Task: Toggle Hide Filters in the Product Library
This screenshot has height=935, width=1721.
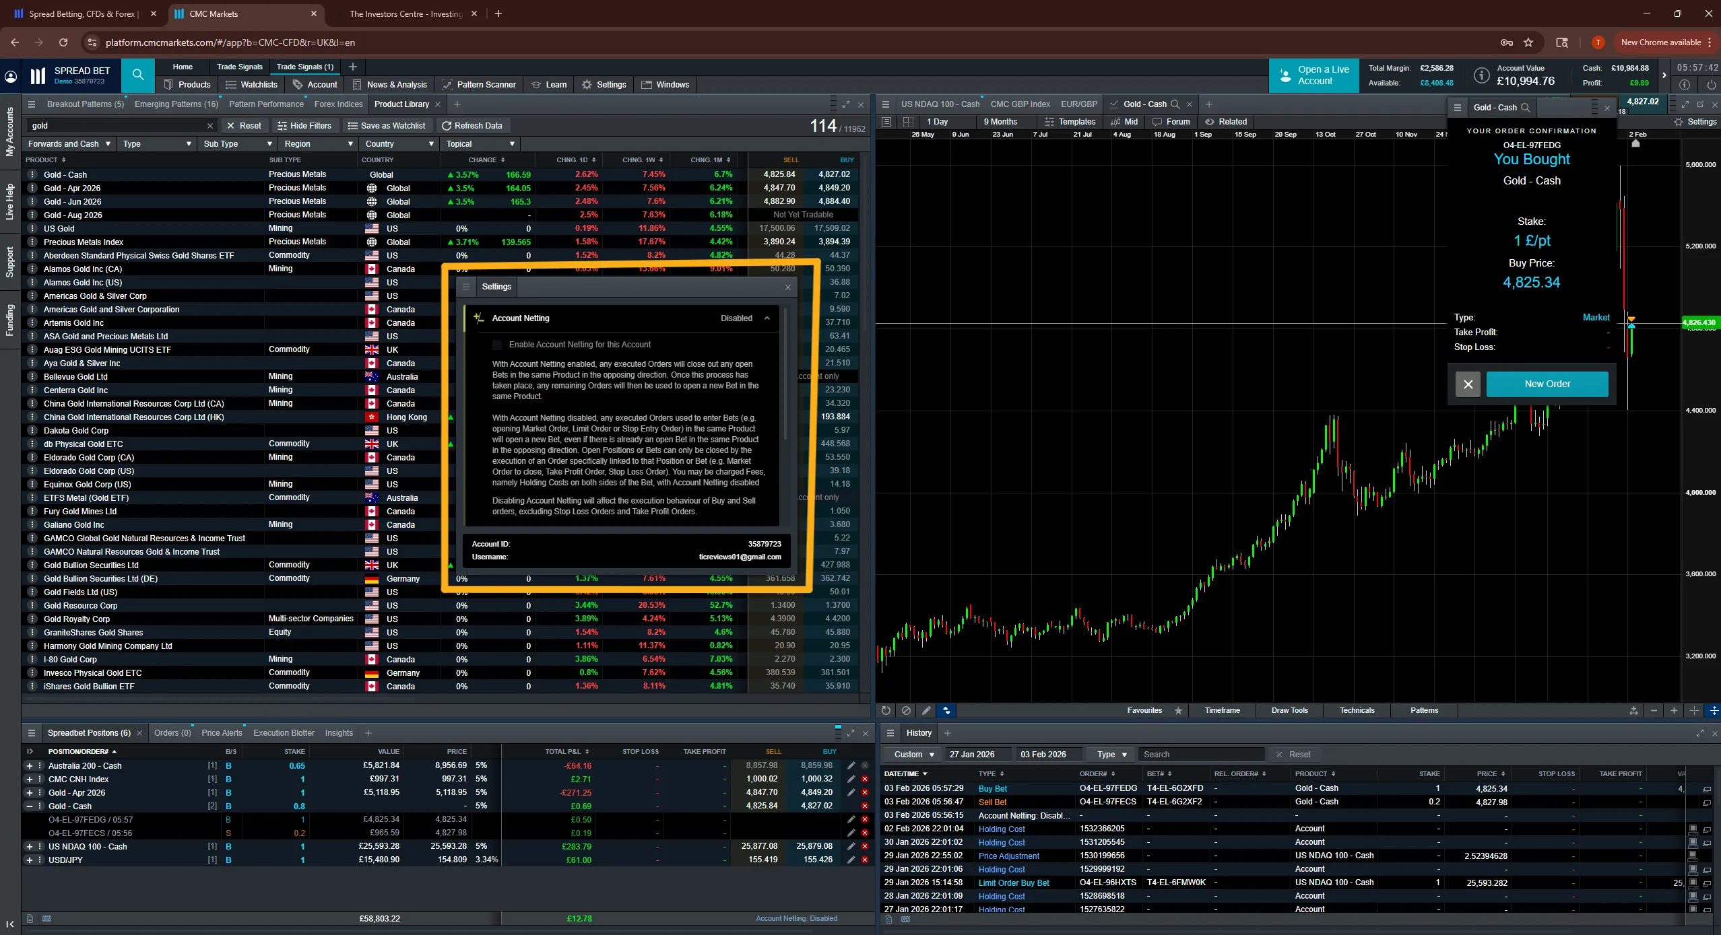Action: click(305, 125)
